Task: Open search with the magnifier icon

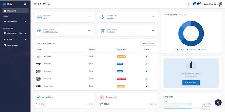Action: click(189, 4)
